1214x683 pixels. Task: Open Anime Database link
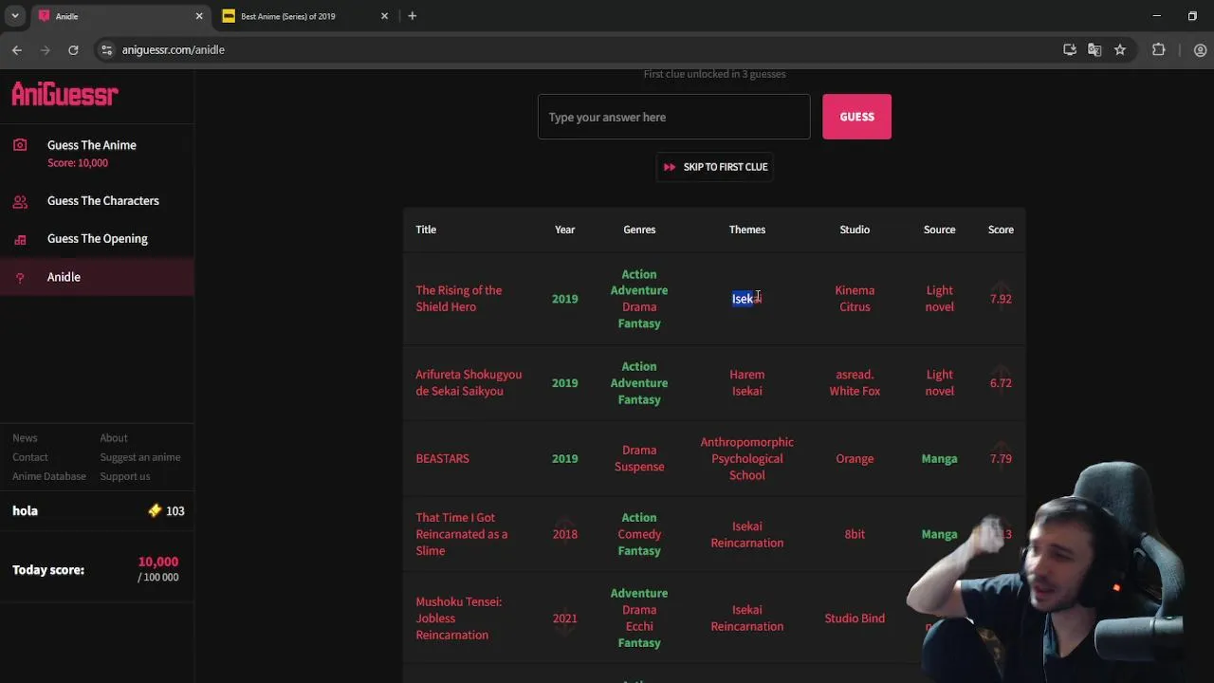49,476
